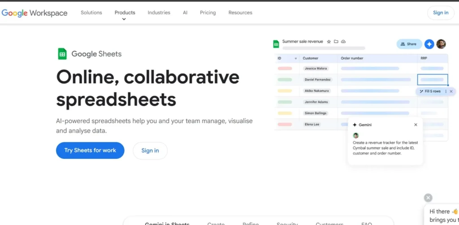
Task: Click the Google Workspace logo
Action: tap(35, 13)
